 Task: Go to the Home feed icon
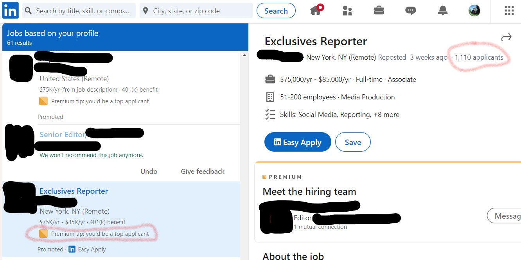[x=316, y=10]
